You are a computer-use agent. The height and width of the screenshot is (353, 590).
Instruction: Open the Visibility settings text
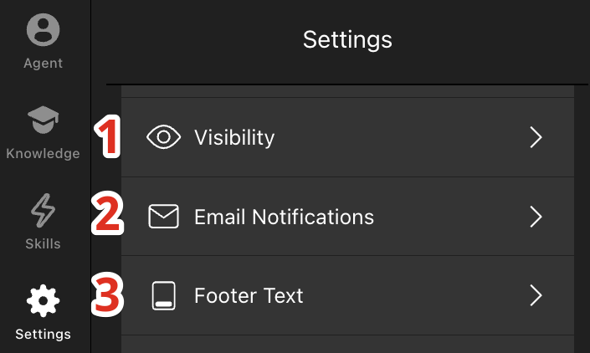click(x=234, y=137)
